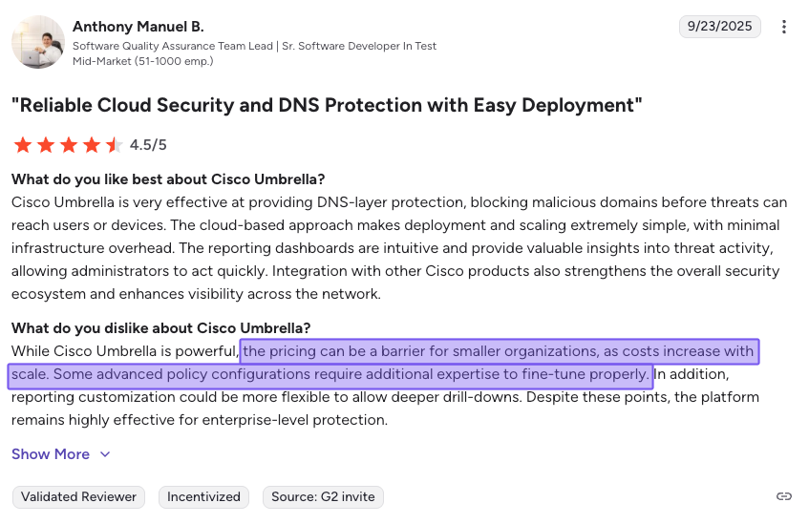
Task: Click the first rating star
Action: 22,145
